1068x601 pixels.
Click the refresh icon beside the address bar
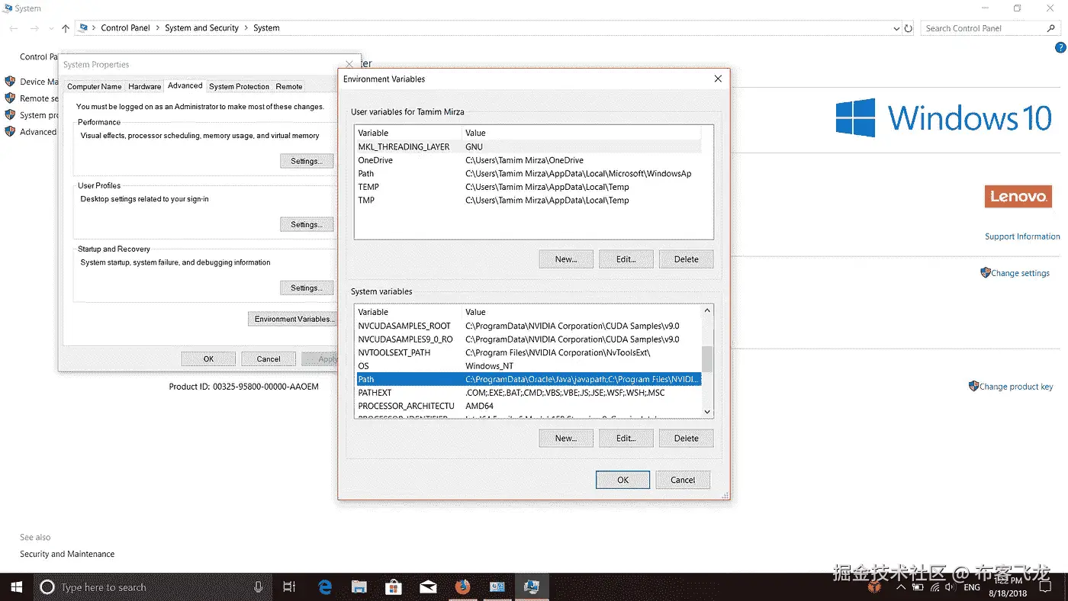coord(908,28)
